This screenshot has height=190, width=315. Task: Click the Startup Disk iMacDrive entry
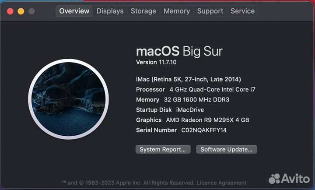(170, 110)
